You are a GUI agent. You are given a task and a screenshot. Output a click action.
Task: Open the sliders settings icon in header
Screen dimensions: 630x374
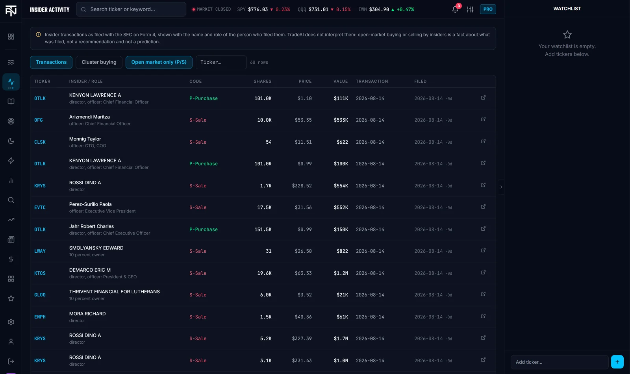pyautogui.click(x=470, y=9)
